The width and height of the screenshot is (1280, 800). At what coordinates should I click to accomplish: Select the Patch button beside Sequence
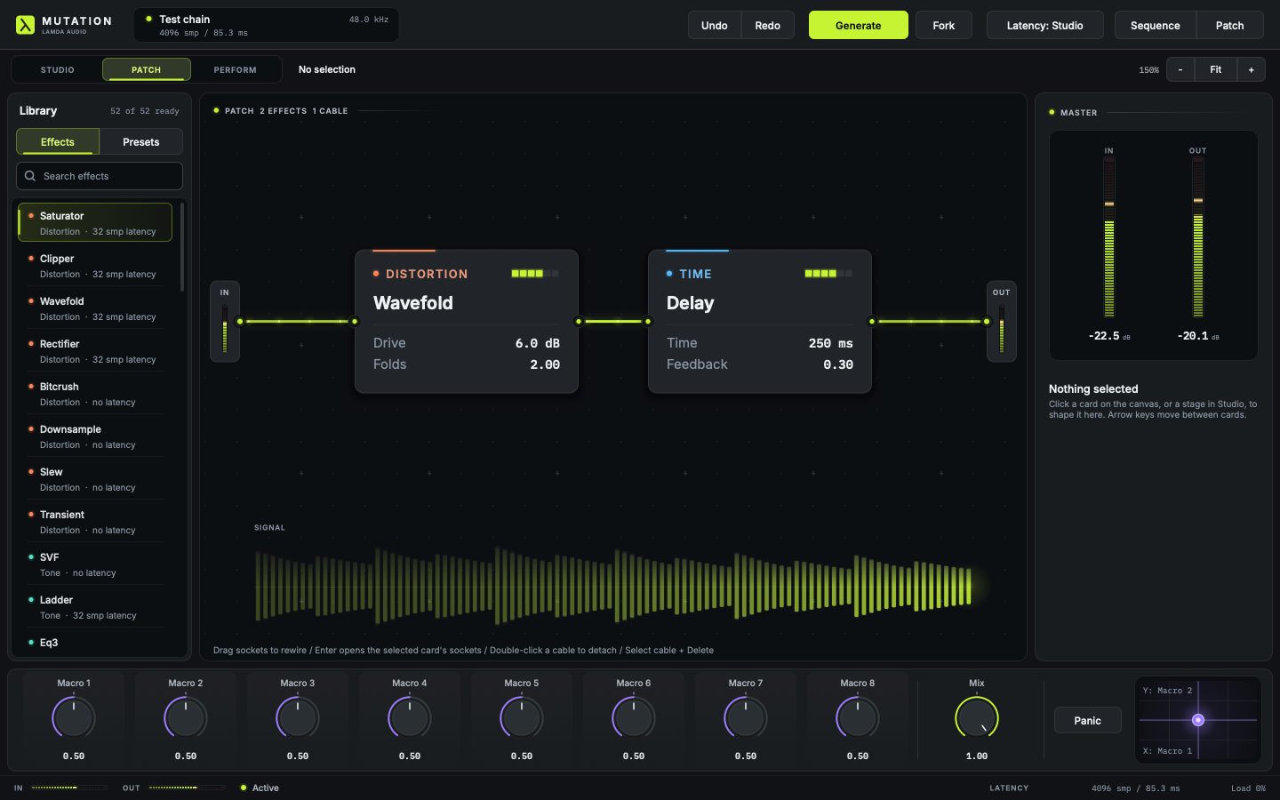1230,25
